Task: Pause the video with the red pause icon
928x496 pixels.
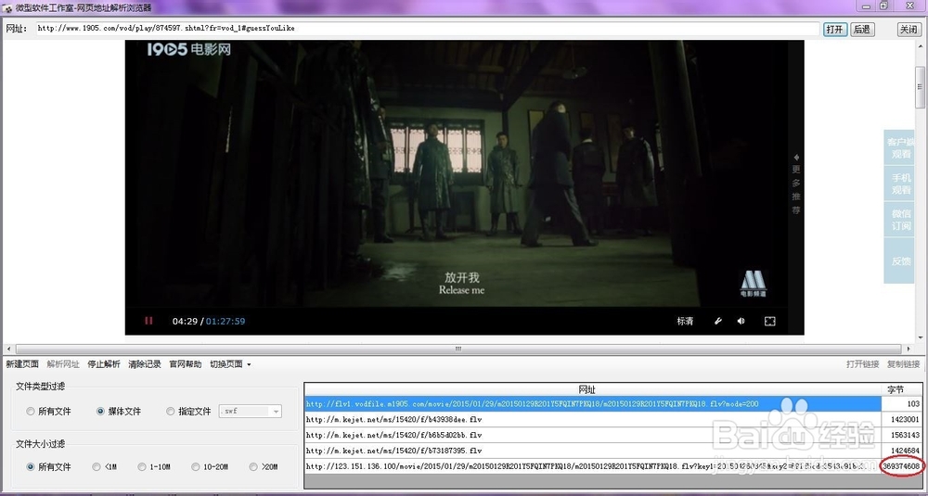Action: click(x=148, y=321)
